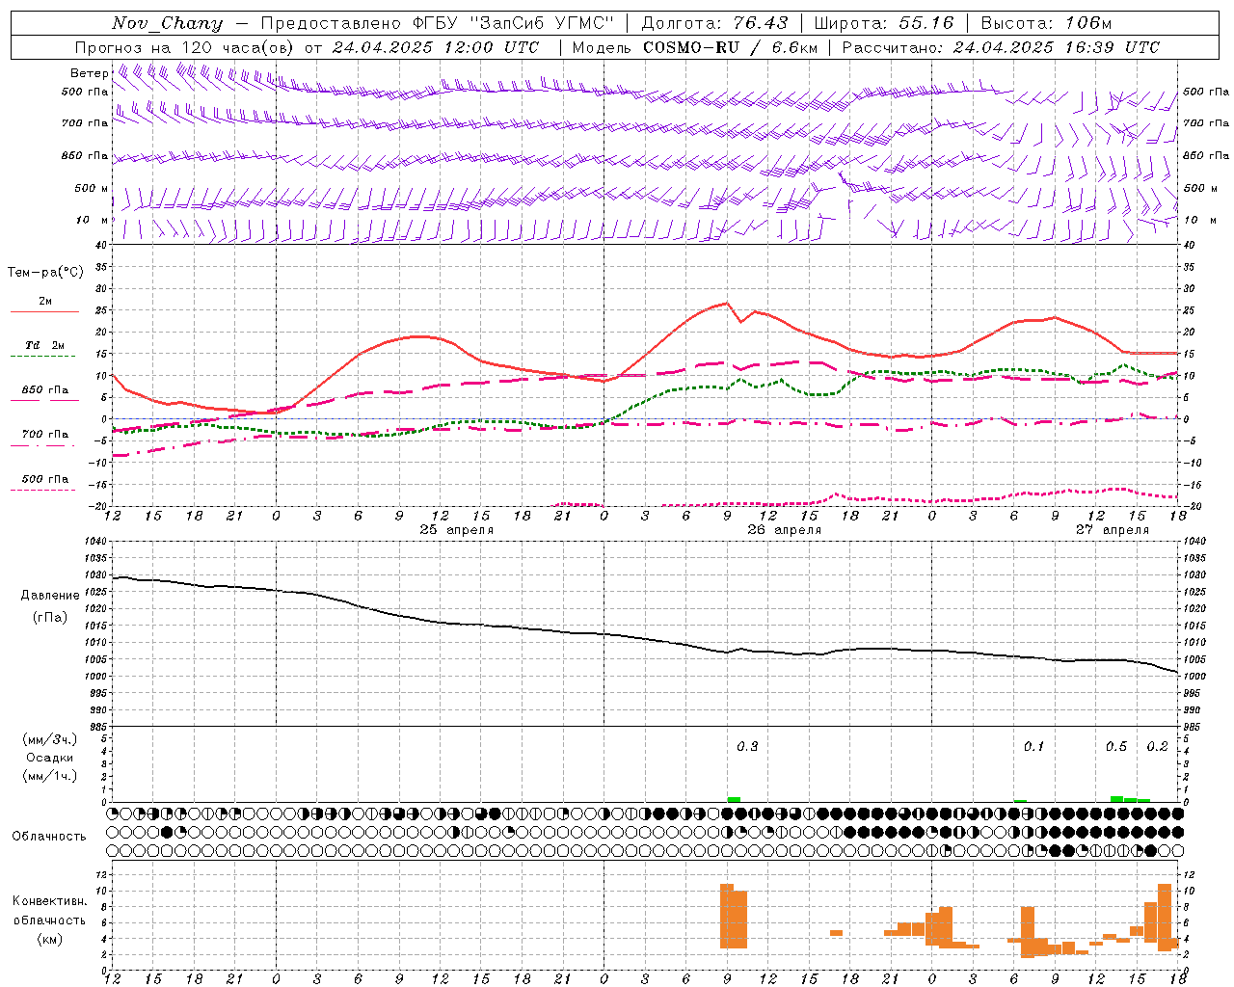Click the computed timestamp 24.04.2025 16:39 UTC
The height and width of the screenshot is (987, 1234).
coord(1057,47)
